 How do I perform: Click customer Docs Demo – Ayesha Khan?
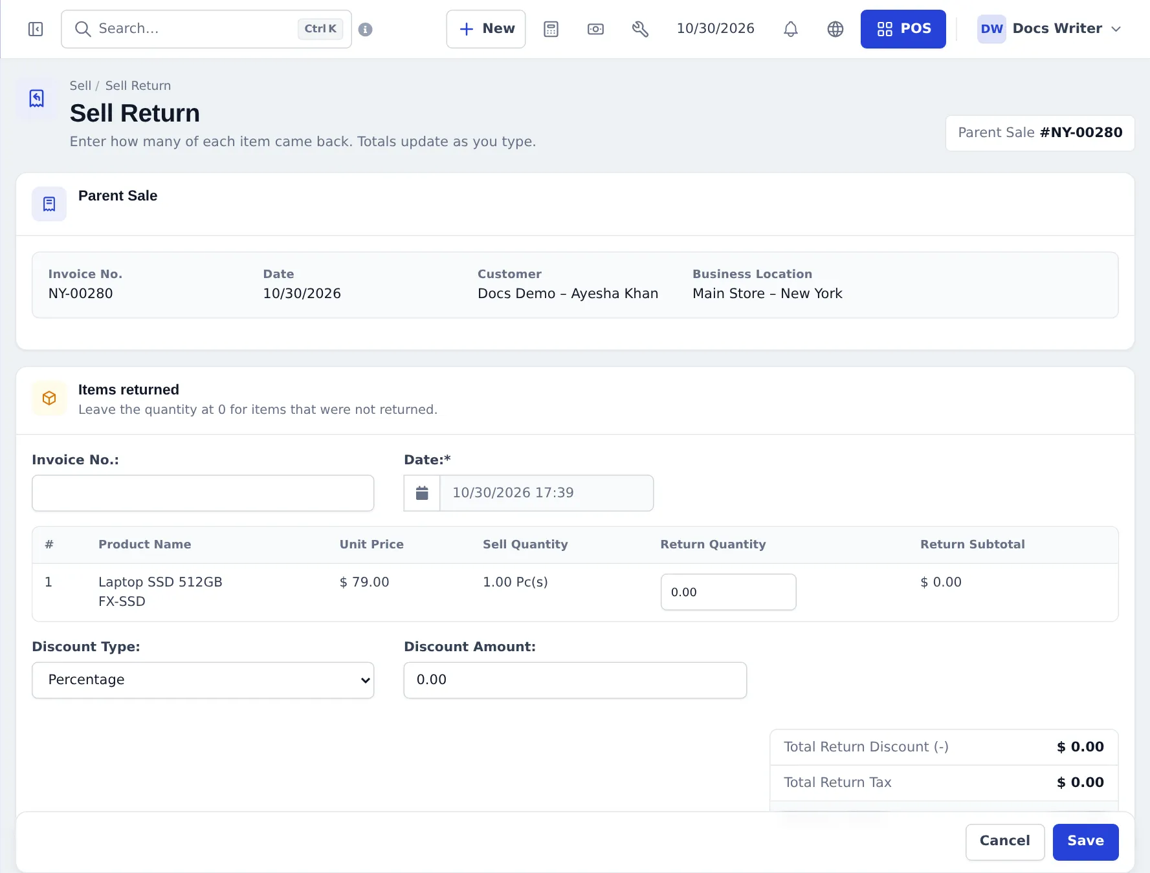point(568,294)
